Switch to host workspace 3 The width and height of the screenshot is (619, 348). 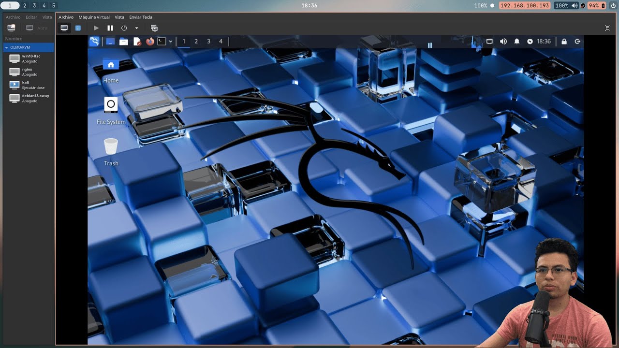pyautogui.click(x=34, y=5)
